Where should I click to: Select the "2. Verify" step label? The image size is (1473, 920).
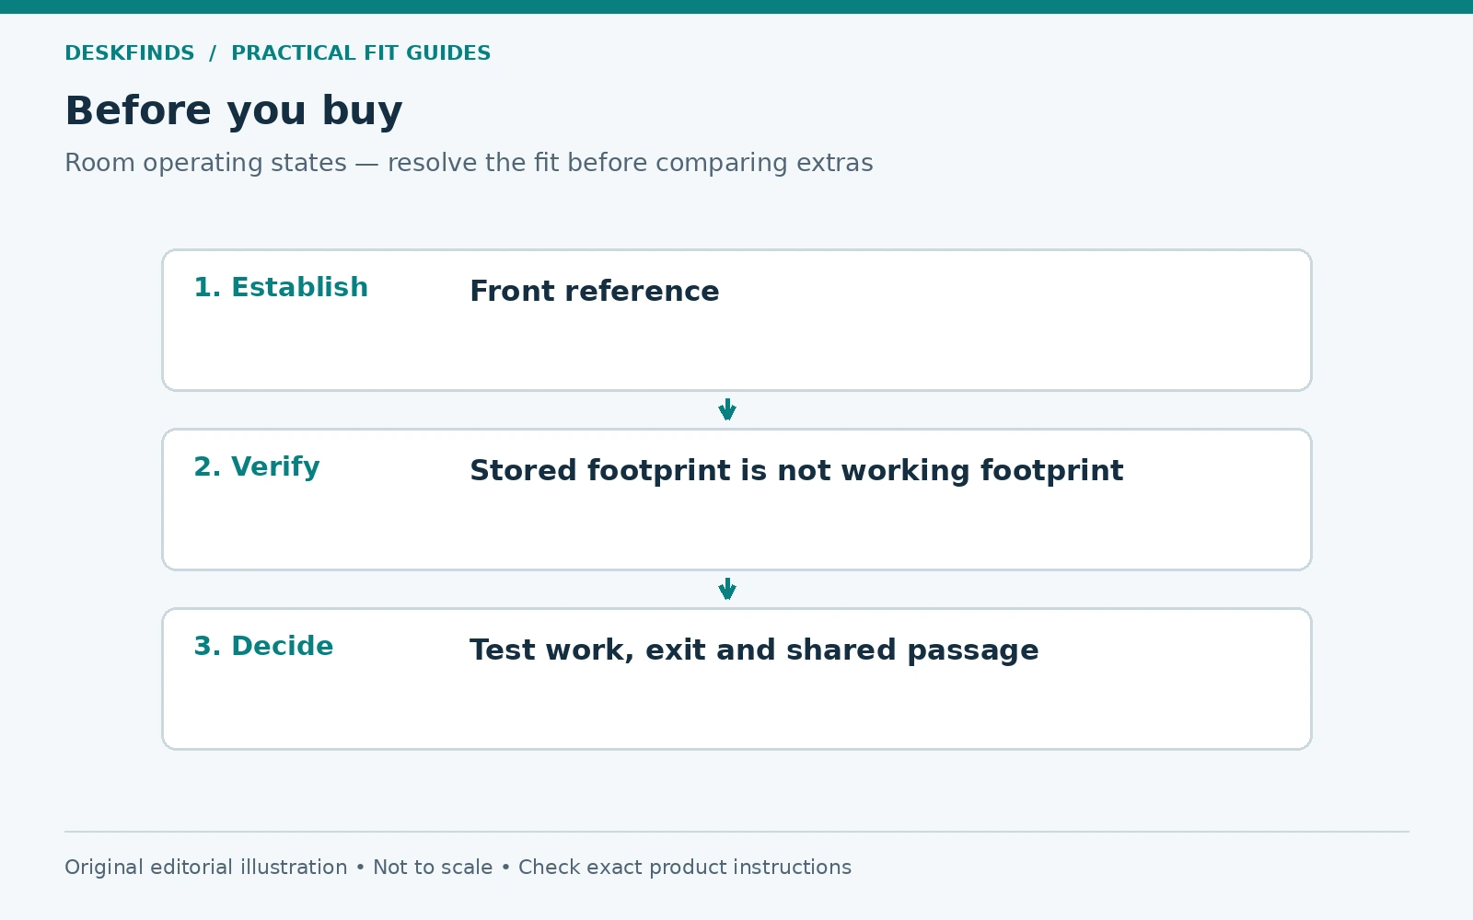257,466
